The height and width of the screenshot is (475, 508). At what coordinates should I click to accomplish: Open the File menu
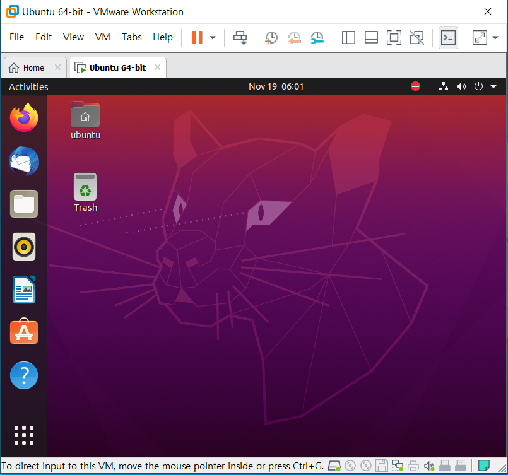(16, 37)
